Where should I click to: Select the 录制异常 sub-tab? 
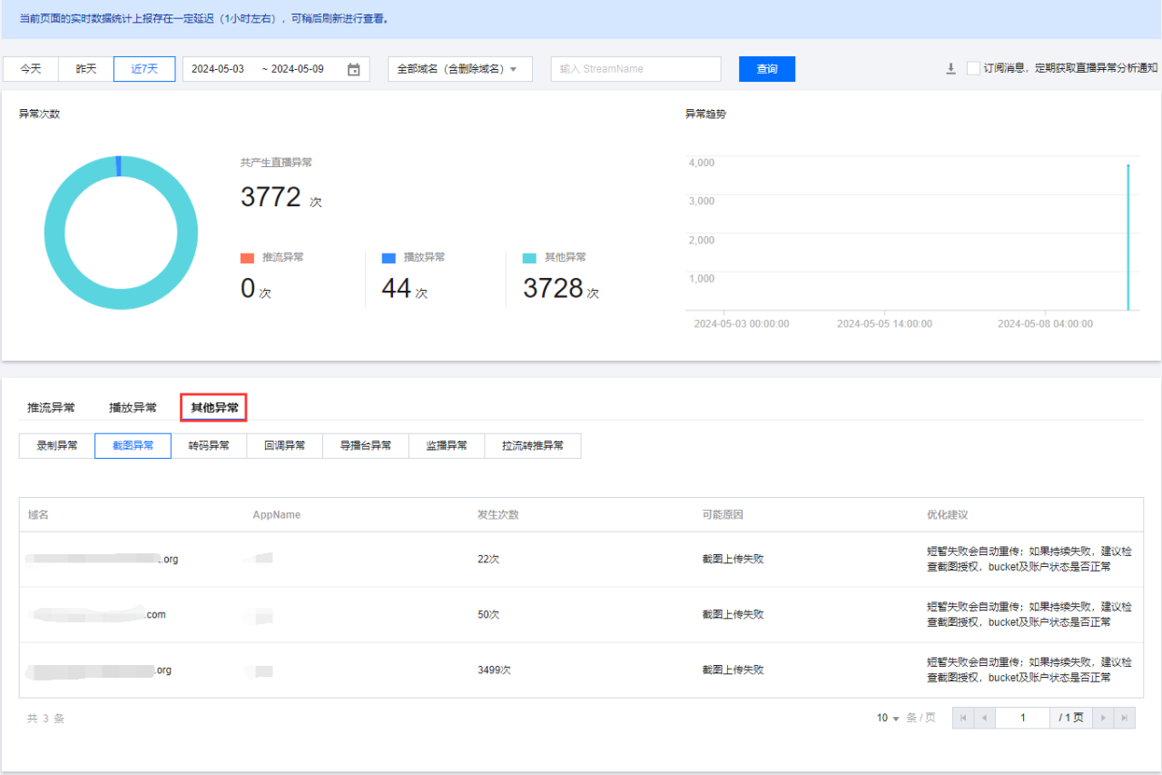tap(57, 445)
